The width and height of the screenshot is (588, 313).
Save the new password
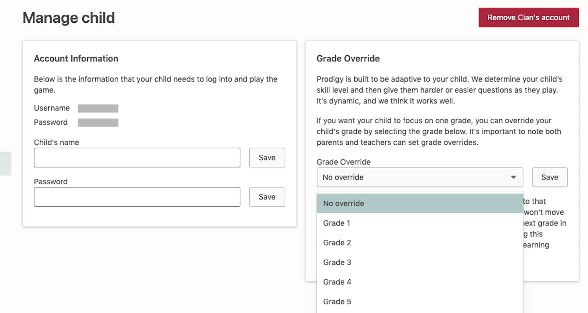pyautogui.click(x=267, y=197)
